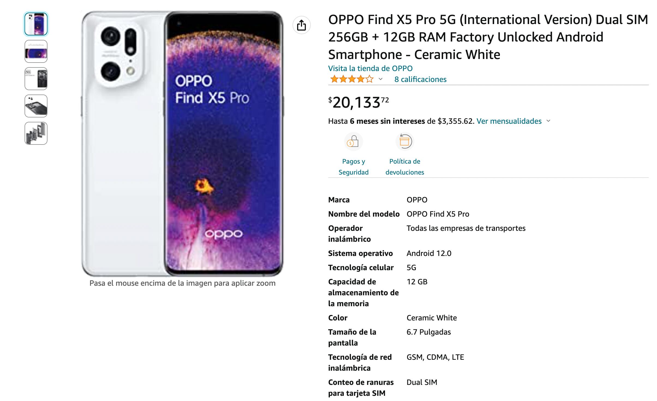Image resolution: width=657 pixels, height=401 pixels.
Task: Click the Pagos y Seguridad text link
Action: [x=353, y=167]
